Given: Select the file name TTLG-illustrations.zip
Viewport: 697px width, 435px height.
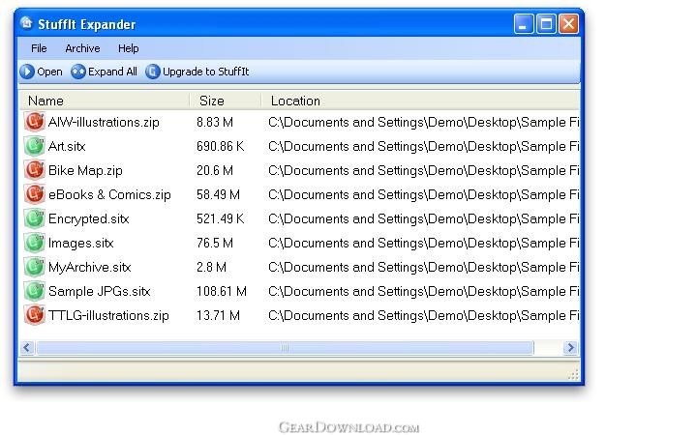Looking at the screenshot, I should (108, 315).
